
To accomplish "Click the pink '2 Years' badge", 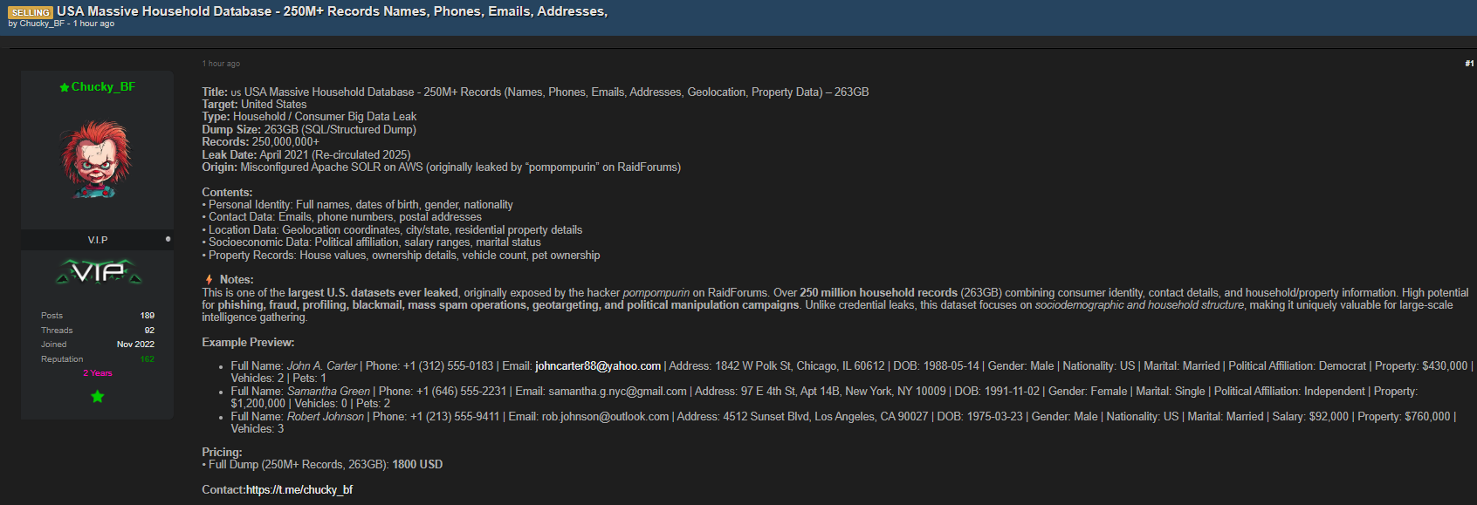I will [x=98, y=373].
